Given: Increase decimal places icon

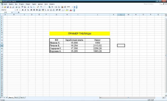Looking at the screenshot, I should click(51, 10).
